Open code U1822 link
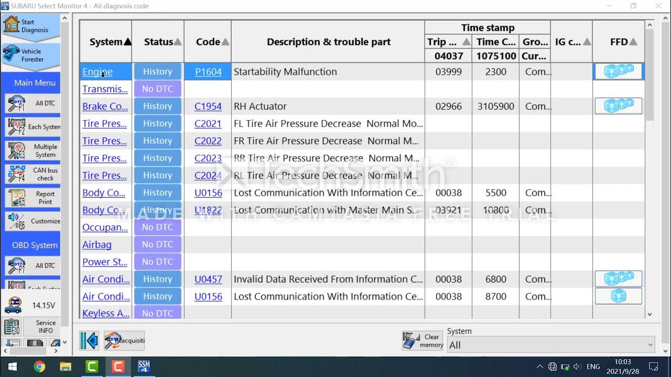Image resolution: width=671 pixels, height=377 pixels. coord(208,210)
